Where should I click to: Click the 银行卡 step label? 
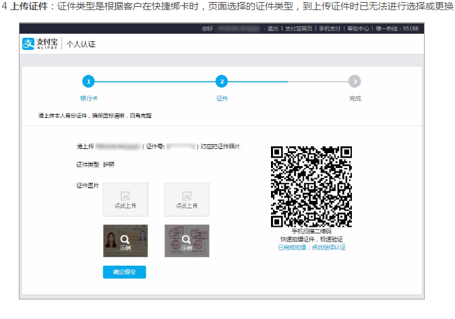point(88,98)
